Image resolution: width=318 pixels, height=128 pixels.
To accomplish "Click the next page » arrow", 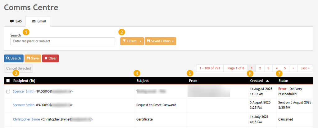I will click(x=293, y=68).
